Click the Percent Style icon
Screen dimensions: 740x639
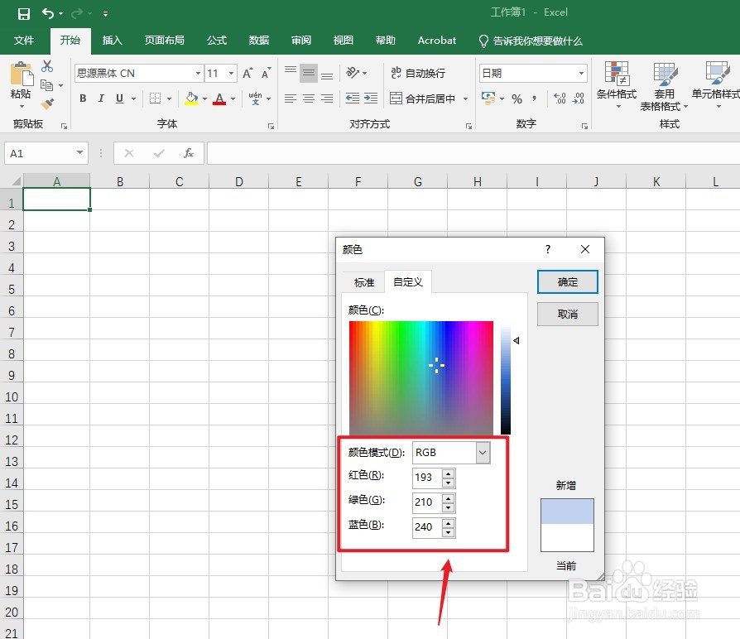coord(517,98)
